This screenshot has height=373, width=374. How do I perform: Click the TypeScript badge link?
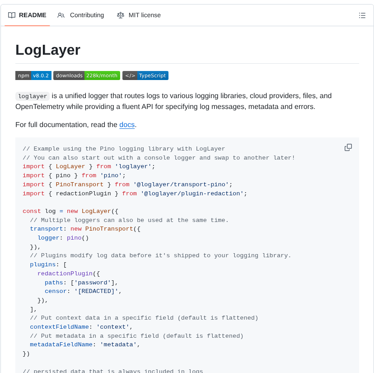pos(145,76)
